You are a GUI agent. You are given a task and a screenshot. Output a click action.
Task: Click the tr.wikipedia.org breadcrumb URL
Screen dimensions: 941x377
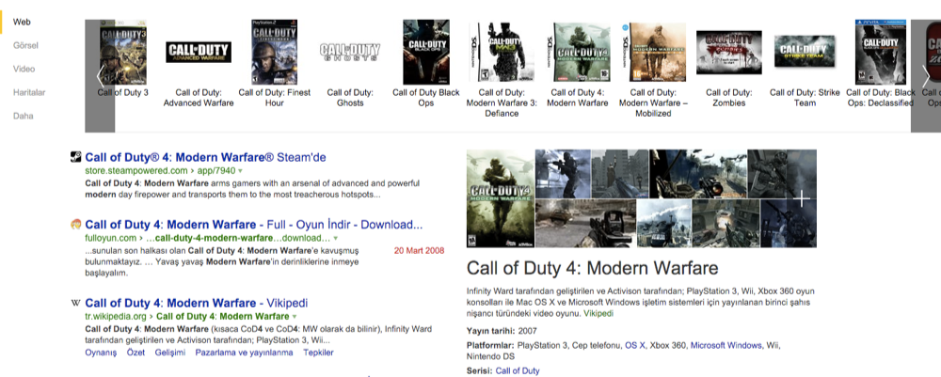click(x=187, y=316)
